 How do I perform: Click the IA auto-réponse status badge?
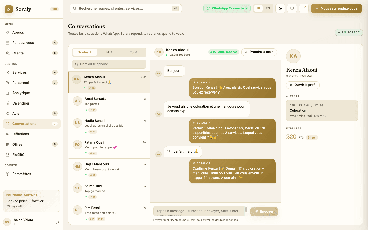click(x=224, y=52)
